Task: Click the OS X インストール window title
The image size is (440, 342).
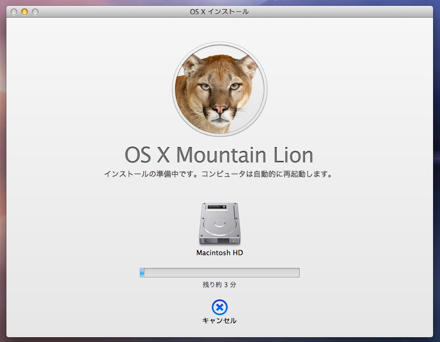Action: point(219,12)
